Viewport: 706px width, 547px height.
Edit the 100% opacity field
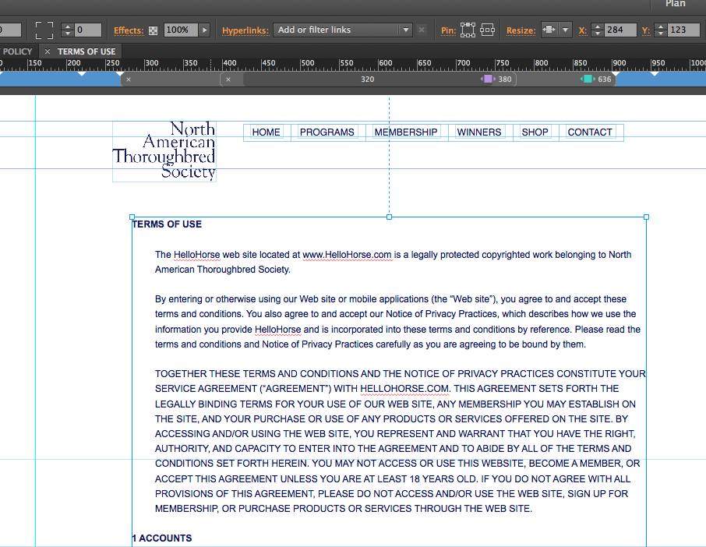(x=181, y=30)
